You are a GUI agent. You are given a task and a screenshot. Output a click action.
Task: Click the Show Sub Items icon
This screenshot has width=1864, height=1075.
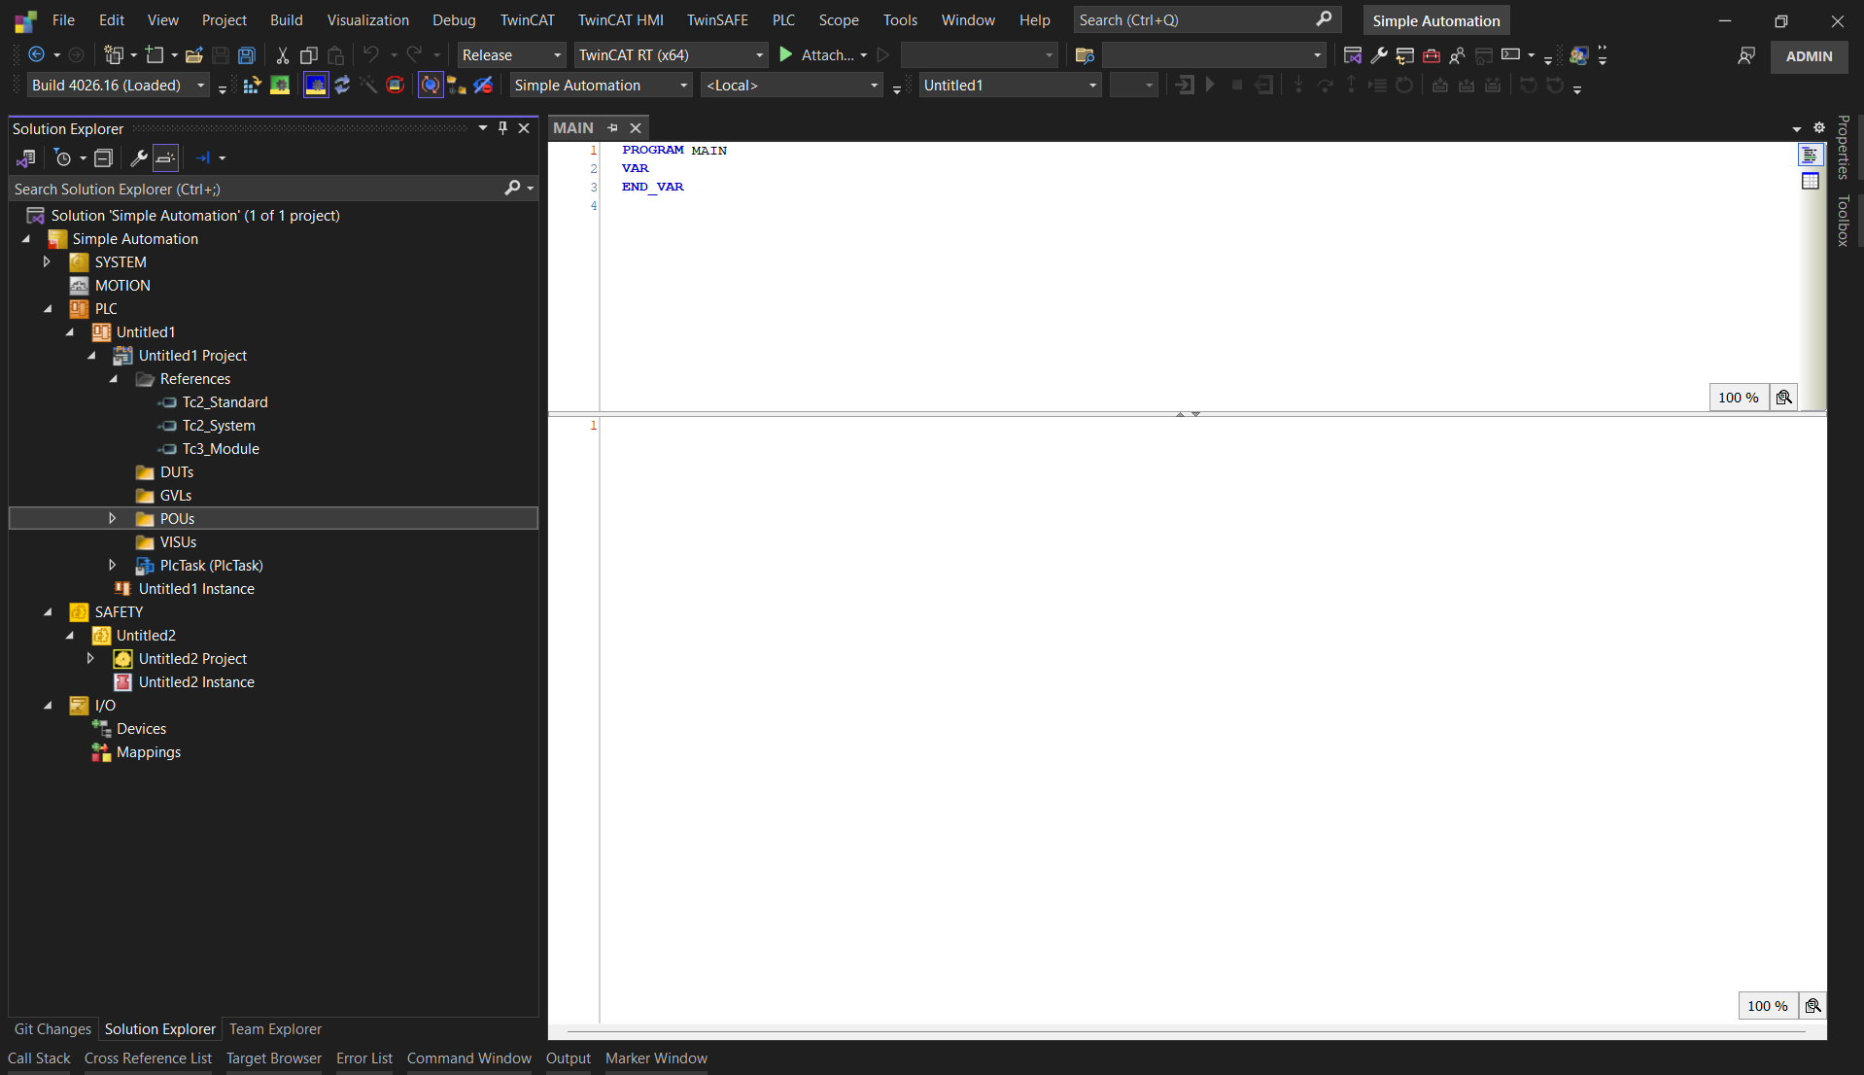coord(457,86)
